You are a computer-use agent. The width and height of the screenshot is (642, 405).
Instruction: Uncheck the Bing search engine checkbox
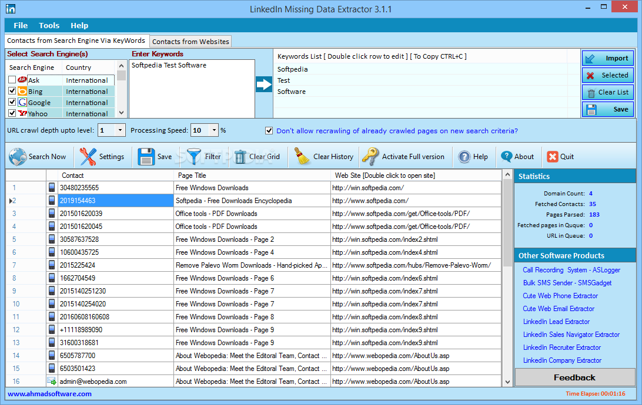coord(12,91)
